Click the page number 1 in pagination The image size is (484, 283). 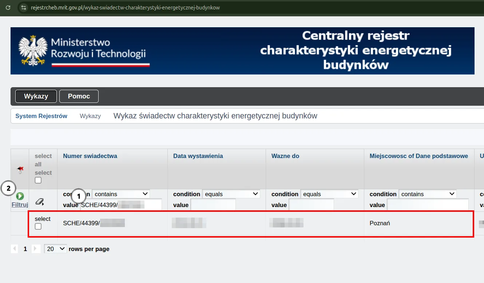tap(25, 249)
